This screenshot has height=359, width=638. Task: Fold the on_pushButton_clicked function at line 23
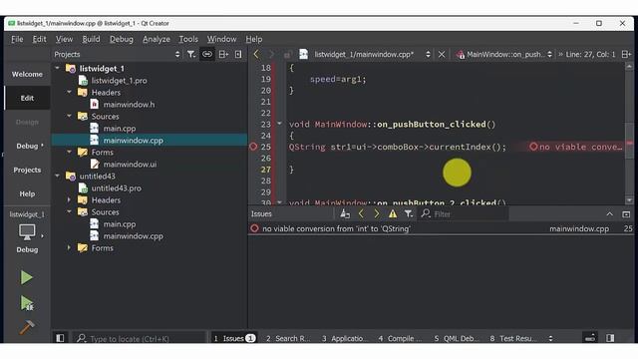click(279, 124)
